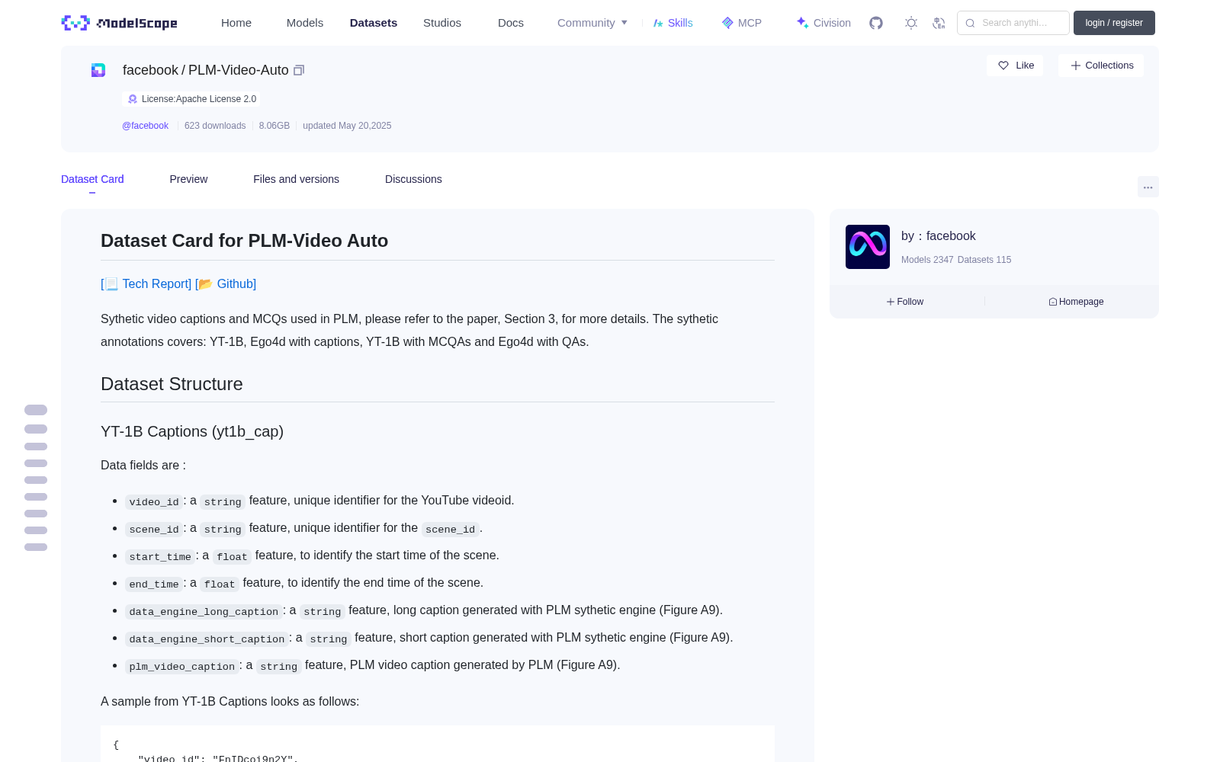Open the Tech Report link
Screen dimensions: 1220x762
click(146, 283)
